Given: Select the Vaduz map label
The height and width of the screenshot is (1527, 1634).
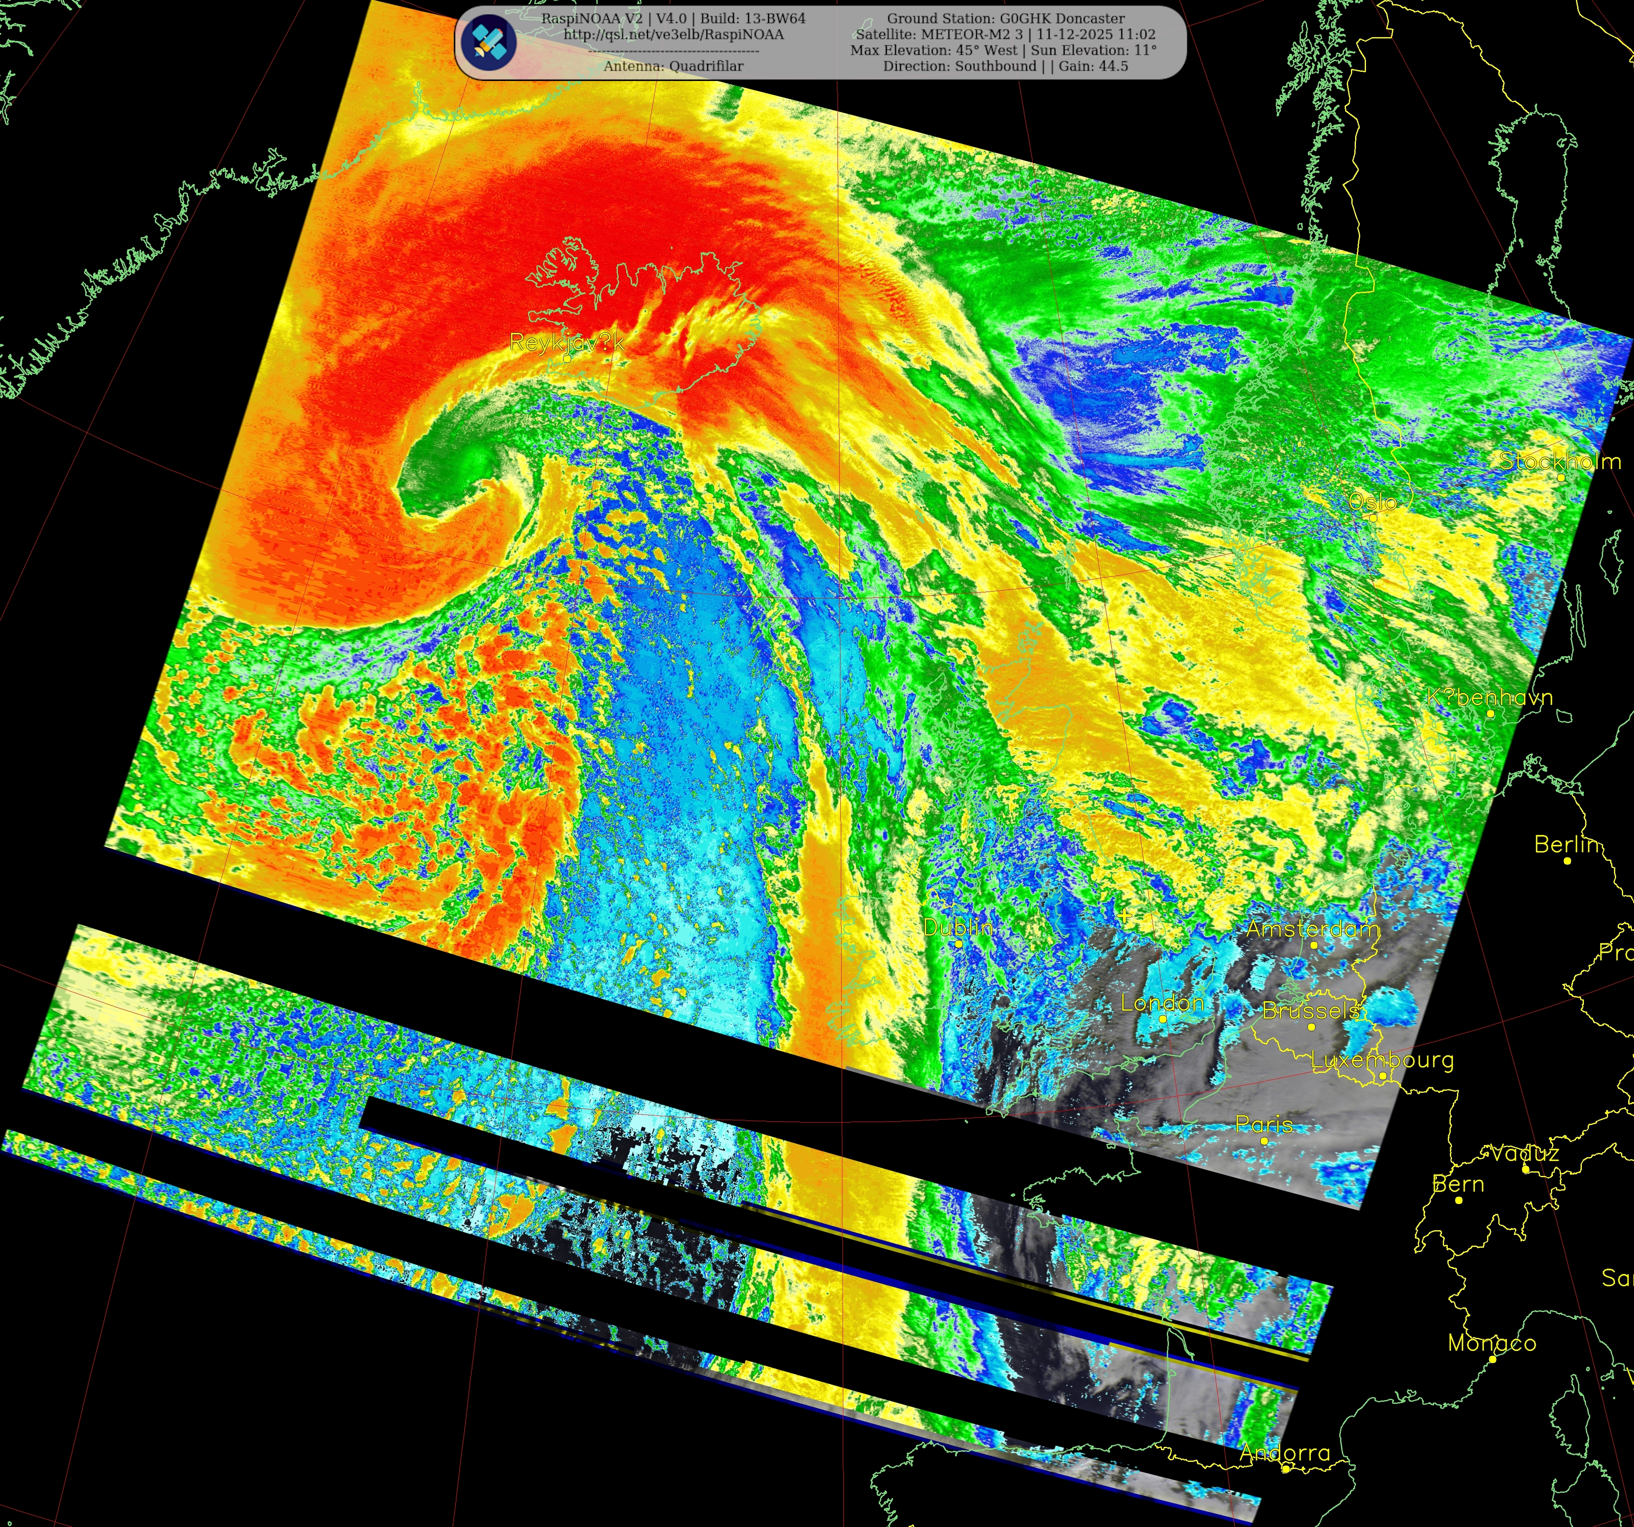Looking at the screenshot, I should [1525, 1153].
